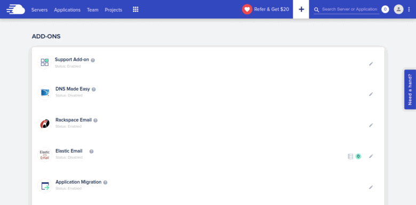The height and width of the screenshot is (205, 416).
Task: Click the Rackspace Email logo
Action: (45, 124)
